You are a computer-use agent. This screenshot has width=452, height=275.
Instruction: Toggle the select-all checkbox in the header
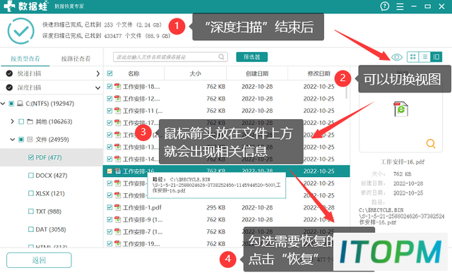coord(110,73)
